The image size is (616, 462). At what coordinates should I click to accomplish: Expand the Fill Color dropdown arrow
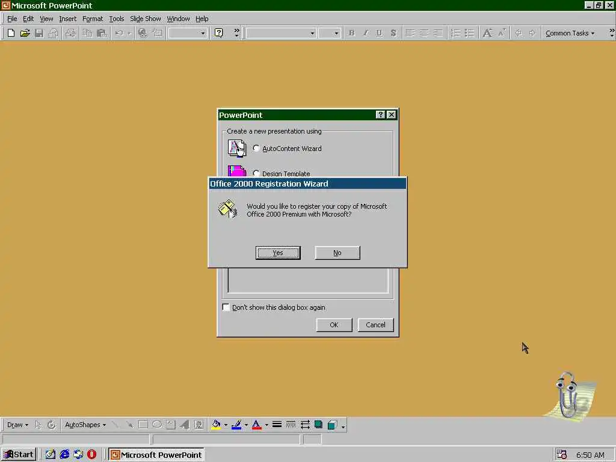click(x=226, y=425)
